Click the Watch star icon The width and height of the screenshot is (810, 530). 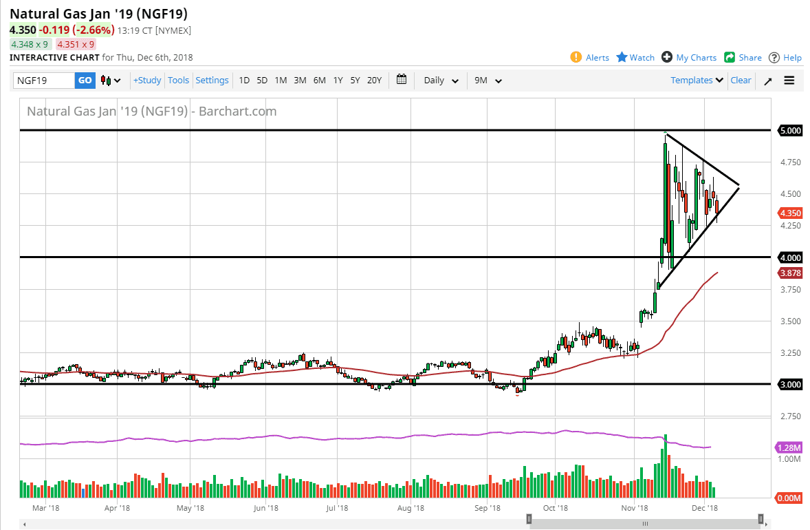point(622,57)
